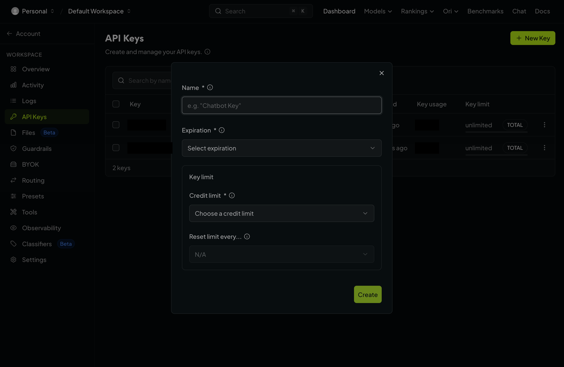Select Overview in workspace sidebar
Viewport: 564px width, 367px height.
point(47,69)
